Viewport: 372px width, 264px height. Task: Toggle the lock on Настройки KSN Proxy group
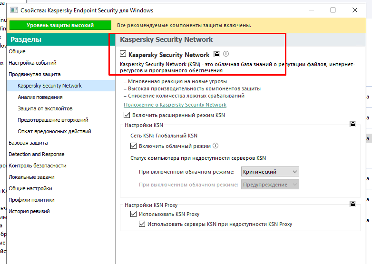coord(353,204)
